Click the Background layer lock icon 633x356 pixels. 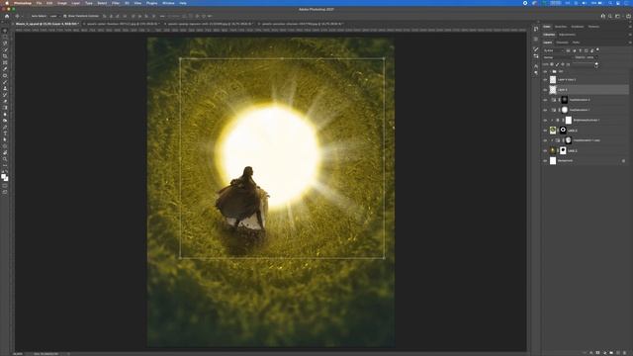623,160
